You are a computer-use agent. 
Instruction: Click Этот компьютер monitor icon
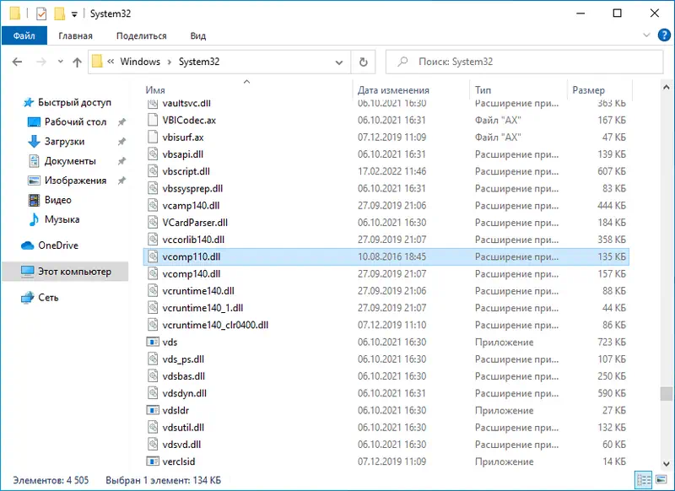point(28,272)
